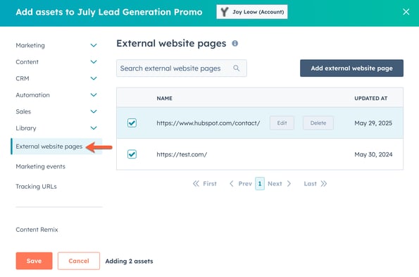Click Edit for the hubspot contact URL

[282, 123]
